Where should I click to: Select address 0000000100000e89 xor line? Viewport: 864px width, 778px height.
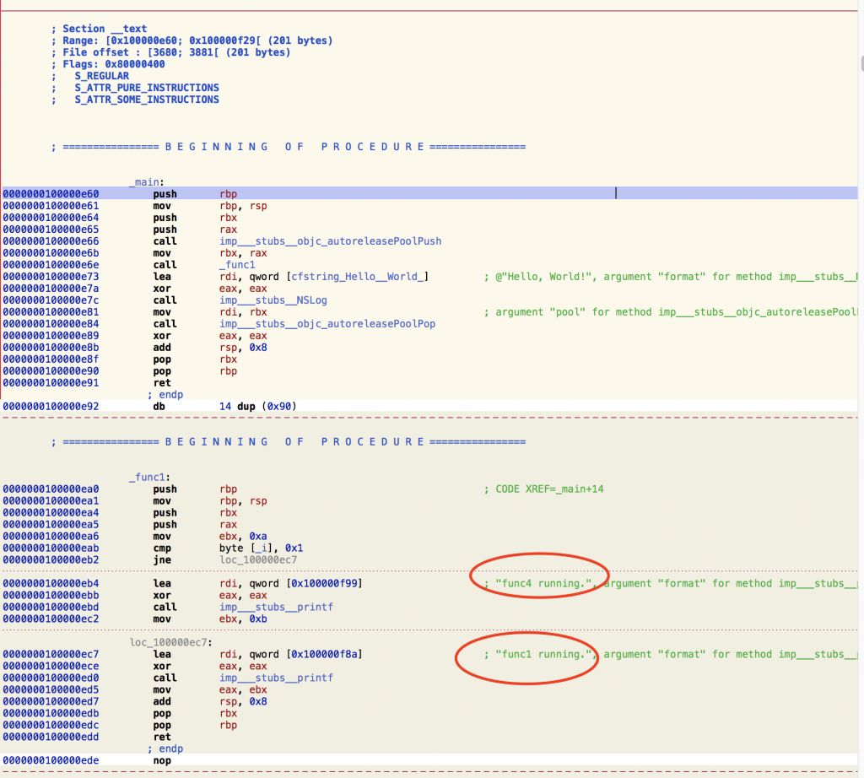[x=51, y=336]
